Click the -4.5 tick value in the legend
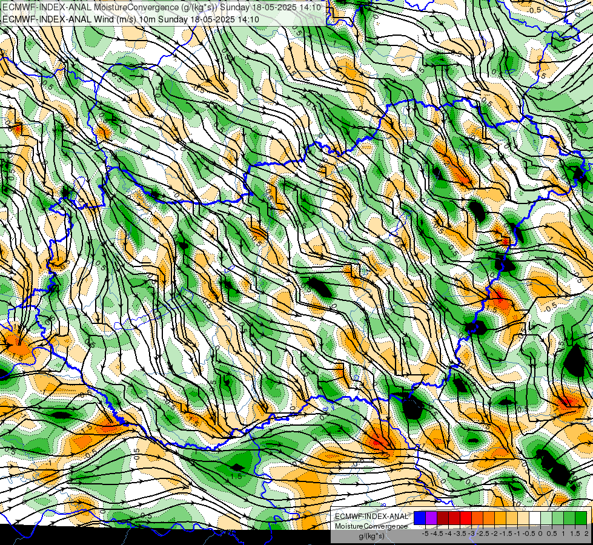The image size is (593, 545). click(437, 533)
